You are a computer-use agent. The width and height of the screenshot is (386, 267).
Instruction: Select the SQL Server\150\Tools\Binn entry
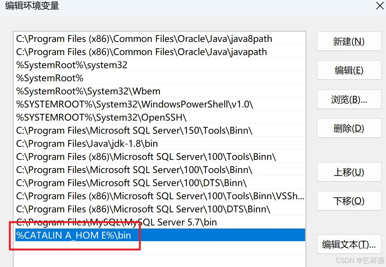pos(160,130)
